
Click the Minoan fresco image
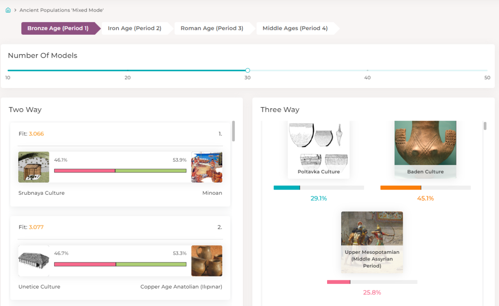pyautogui.click(x=207, y=167)
